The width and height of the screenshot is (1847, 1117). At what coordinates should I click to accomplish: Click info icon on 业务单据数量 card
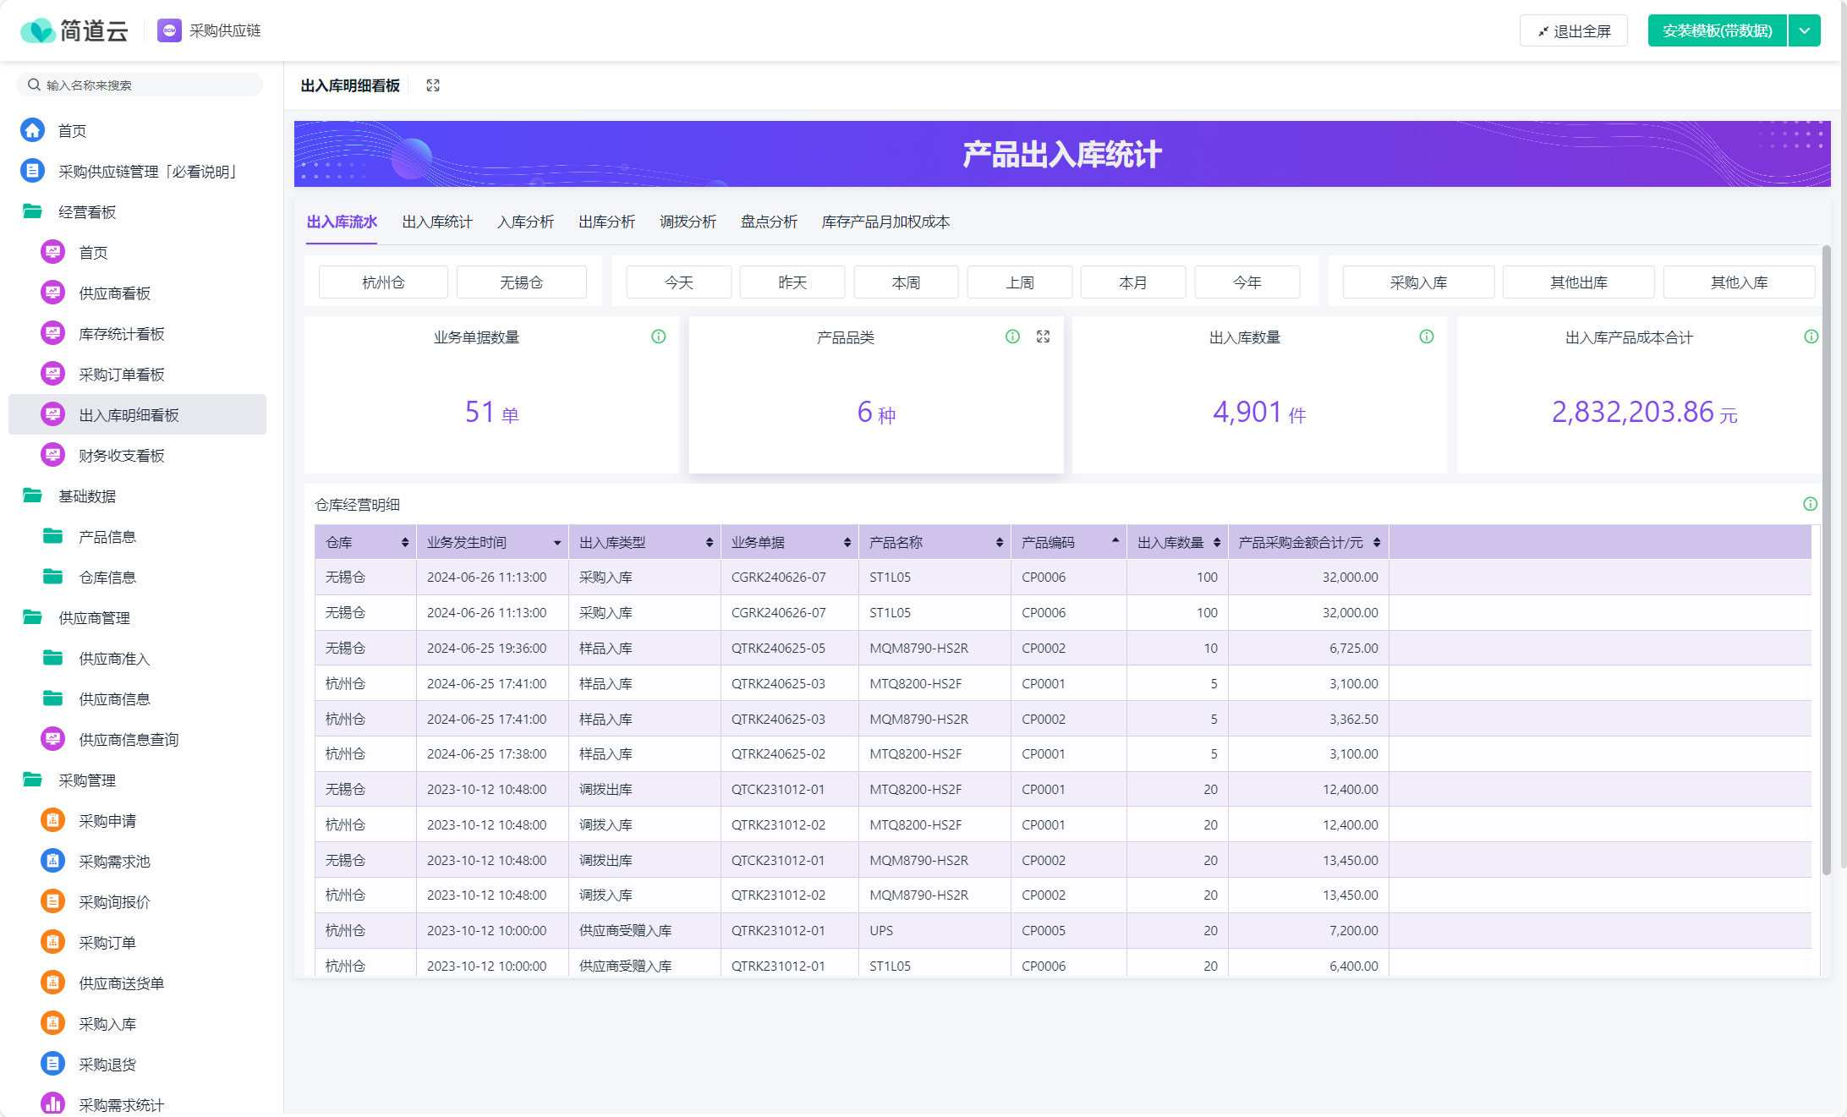[658, 337]
